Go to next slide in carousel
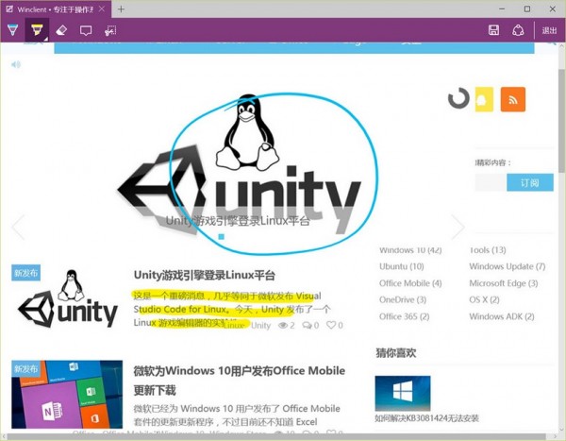Viewport: 566px width, 441px height. [458, 227]
